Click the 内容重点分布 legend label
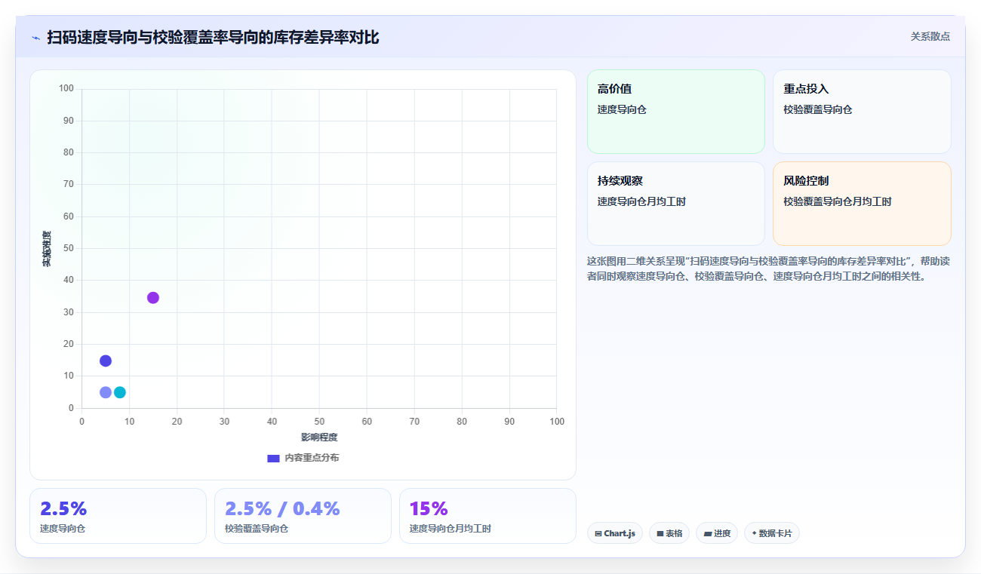 coord(312,458)
